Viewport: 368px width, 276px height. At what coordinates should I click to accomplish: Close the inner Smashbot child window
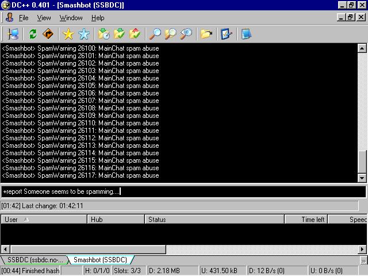tap(361, 17)
